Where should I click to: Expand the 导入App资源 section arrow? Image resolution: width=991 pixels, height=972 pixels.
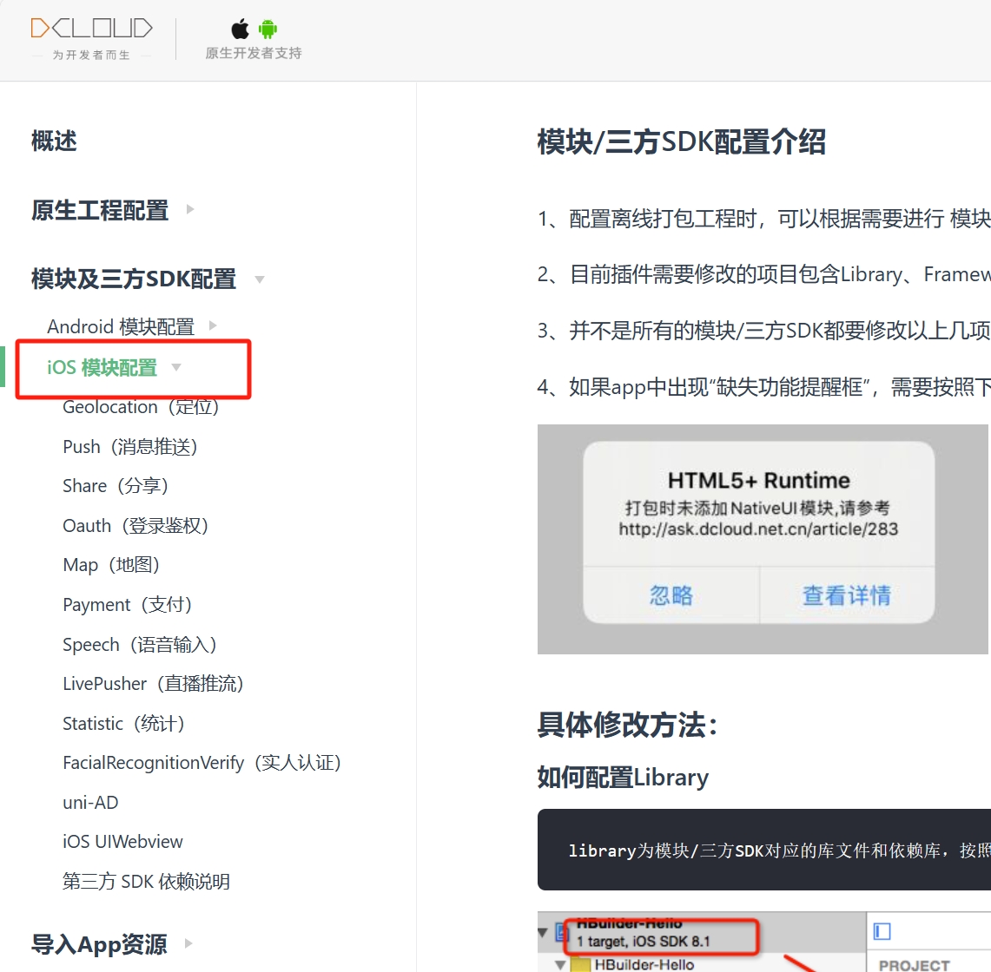(188, 942)
